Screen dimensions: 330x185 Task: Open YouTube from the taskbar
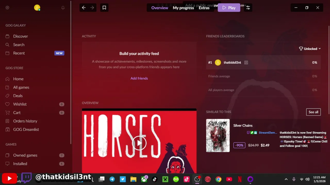pos(229,179)
